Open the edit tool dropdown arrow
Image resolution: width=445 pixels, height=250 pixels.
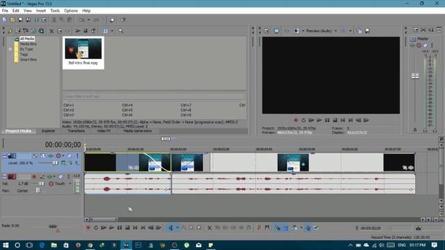click(x=177, y=228)
